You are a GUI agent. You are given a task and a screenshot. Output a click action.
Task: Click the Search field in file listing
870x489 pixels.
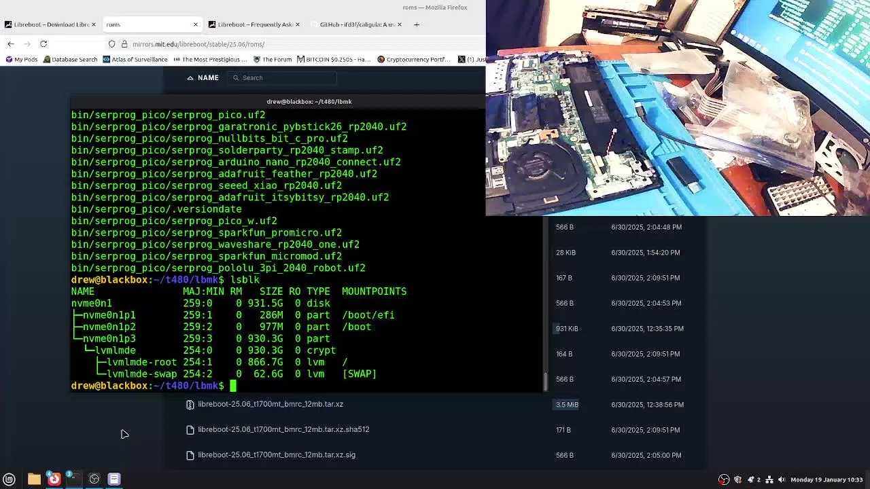(x=282, y=77)
